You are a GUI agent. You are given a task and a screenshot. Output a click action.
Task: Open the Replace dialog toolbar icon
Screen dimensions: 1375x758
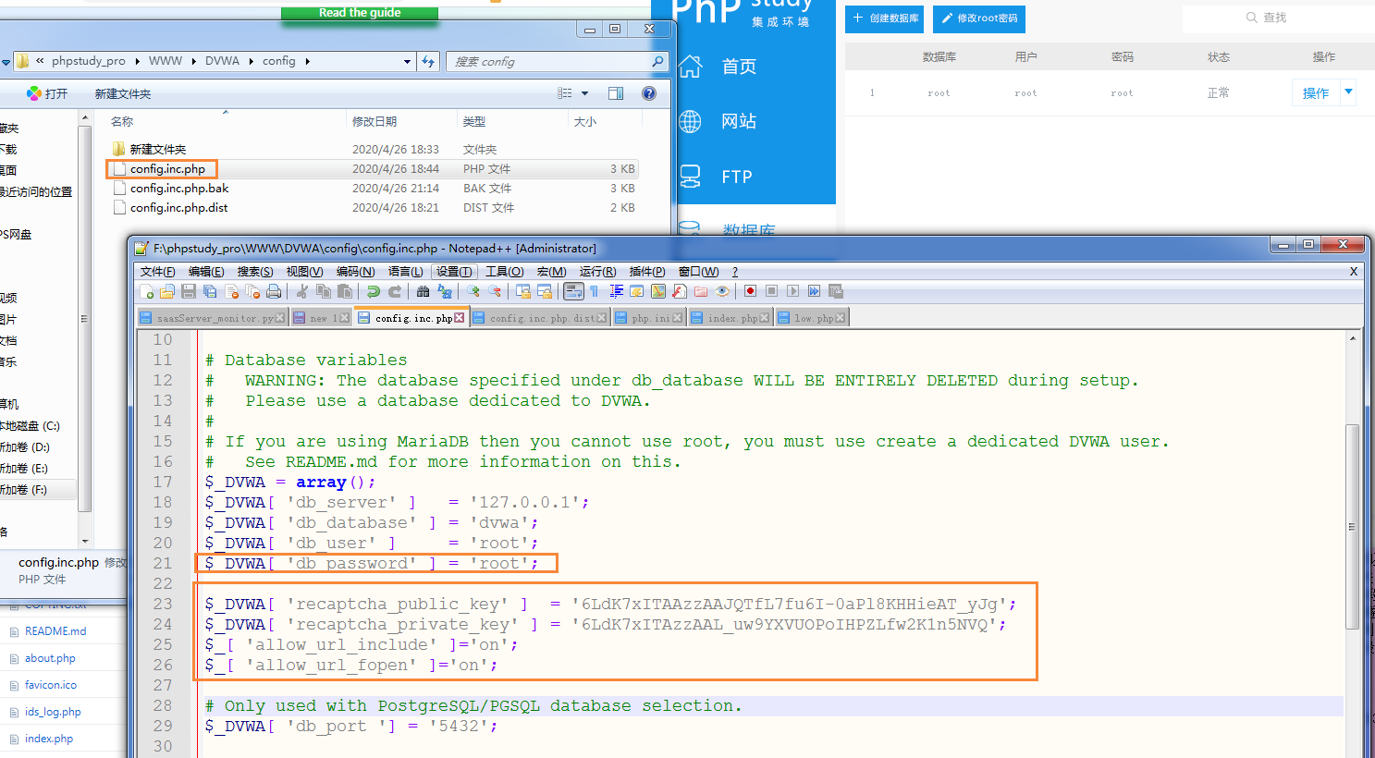coord(444,291)
